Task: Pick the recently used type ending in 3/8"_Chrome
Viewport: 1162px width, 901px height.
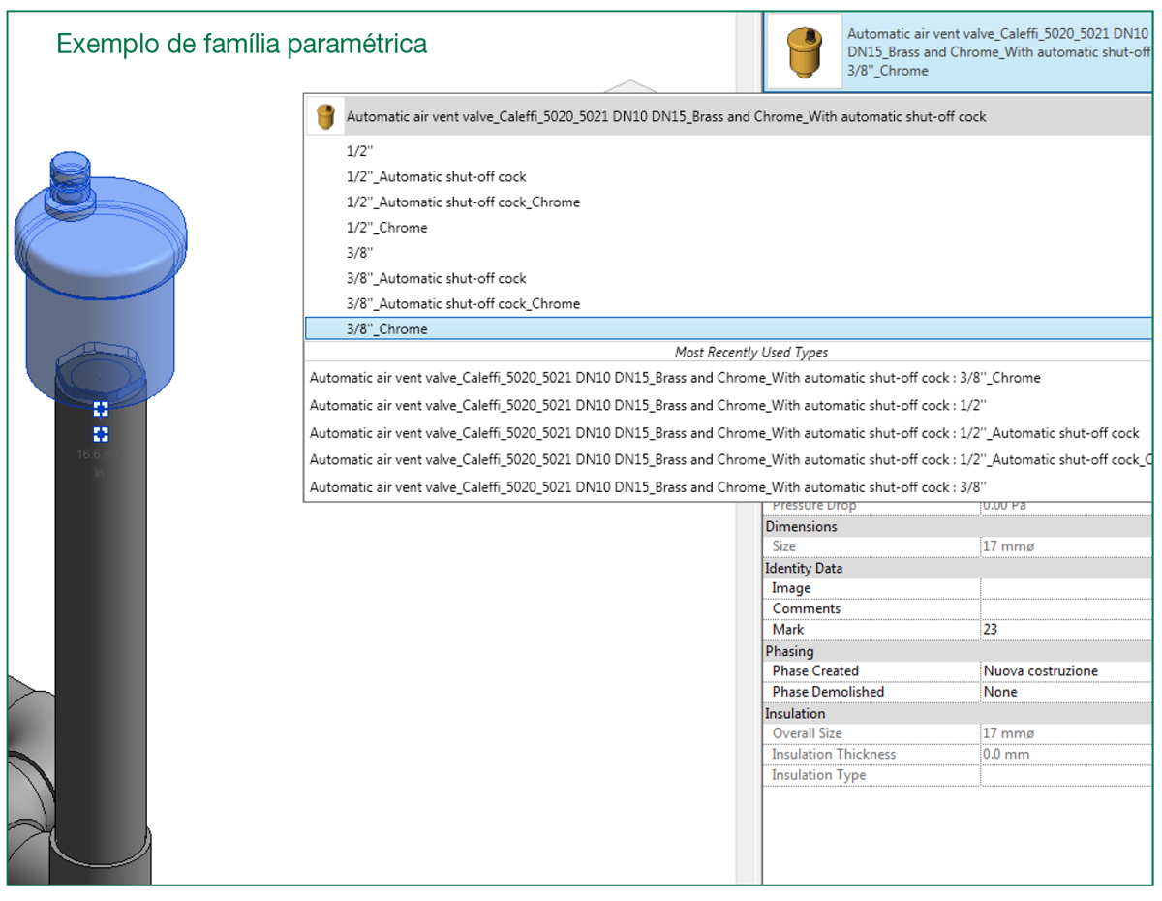Action: 675,378
